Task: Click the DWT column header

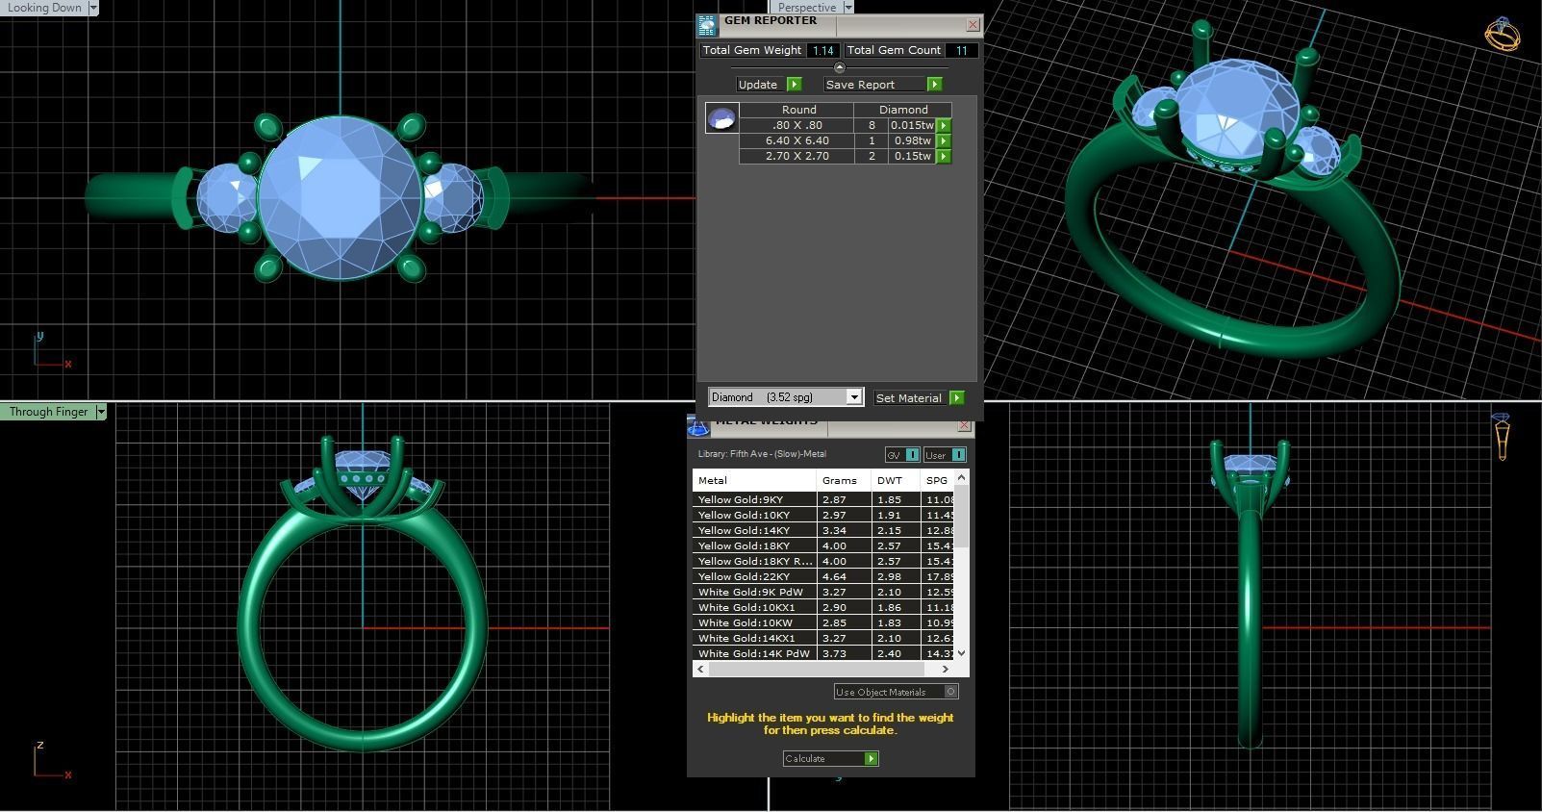Action: pyautogui.click(x=897, y=480)
